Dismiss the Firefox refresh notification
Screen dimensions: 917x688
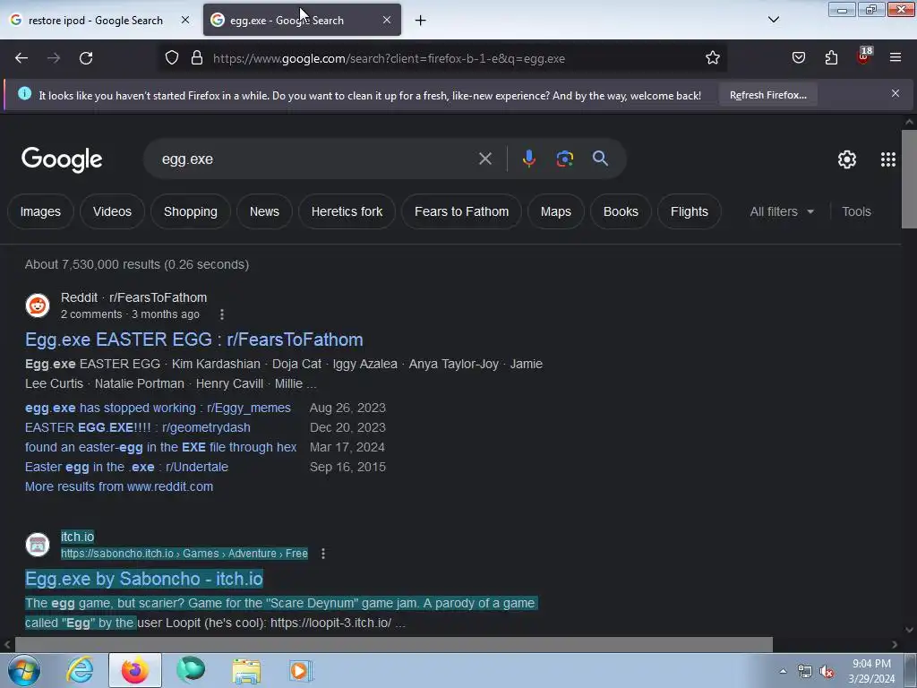coord(896,93)
